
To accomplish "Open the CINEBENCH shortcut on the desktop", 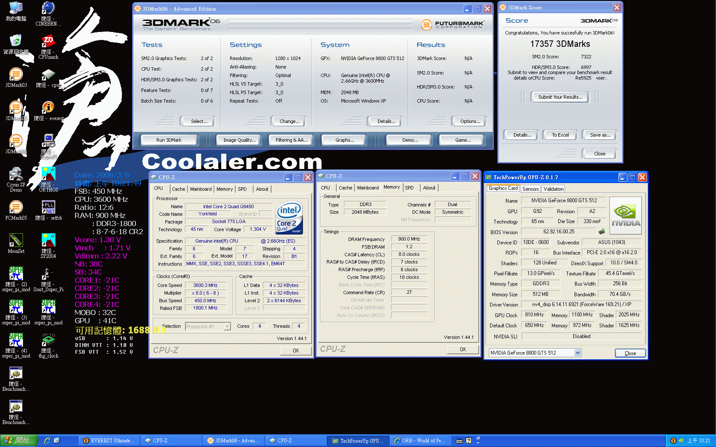I will point(48,14).
